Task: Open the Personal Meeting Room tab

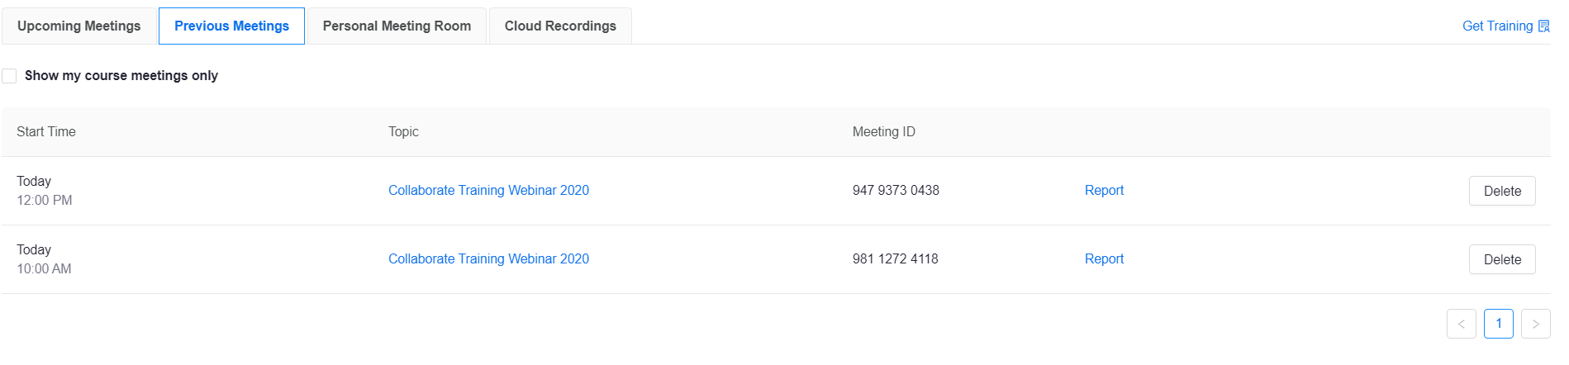Action: pos(397,26)
